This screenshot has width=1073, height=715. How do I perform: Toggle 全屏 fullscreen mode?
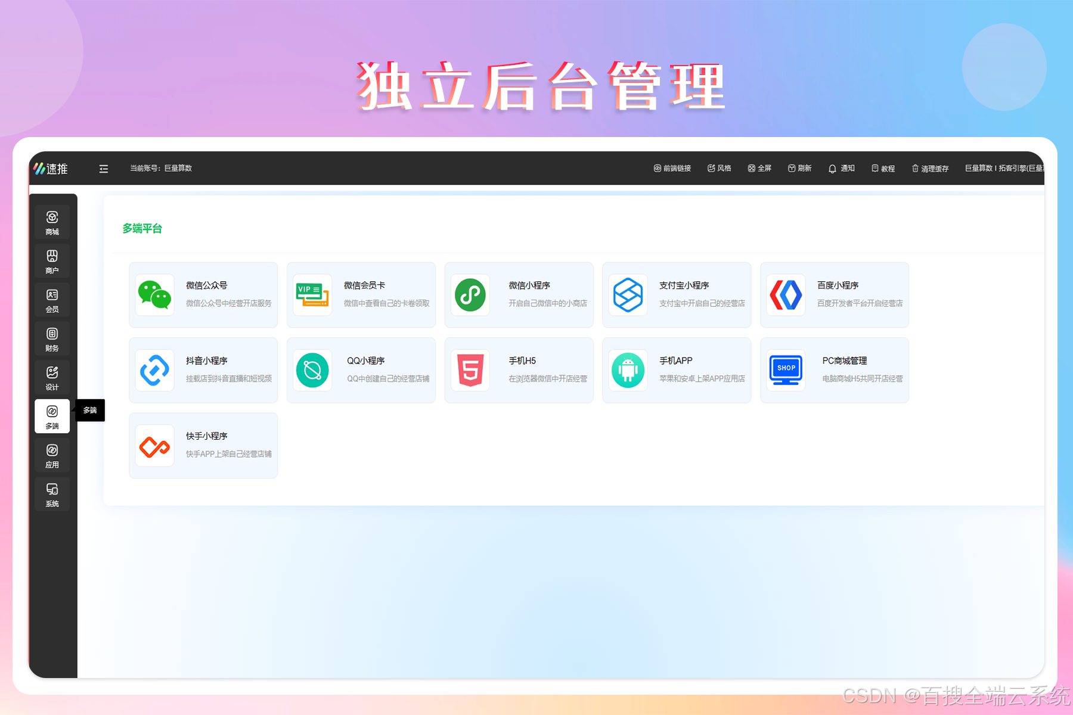pyautogui.click(x=760, y=169)
